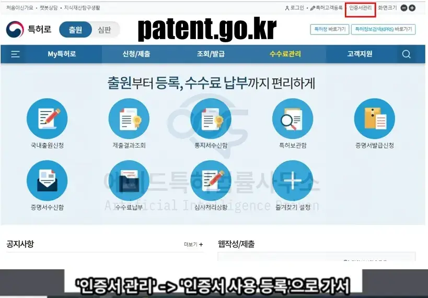This screenshot has width=428, height=298.
Task: Open the 수수료관리 menu
Action: (285, 54)
